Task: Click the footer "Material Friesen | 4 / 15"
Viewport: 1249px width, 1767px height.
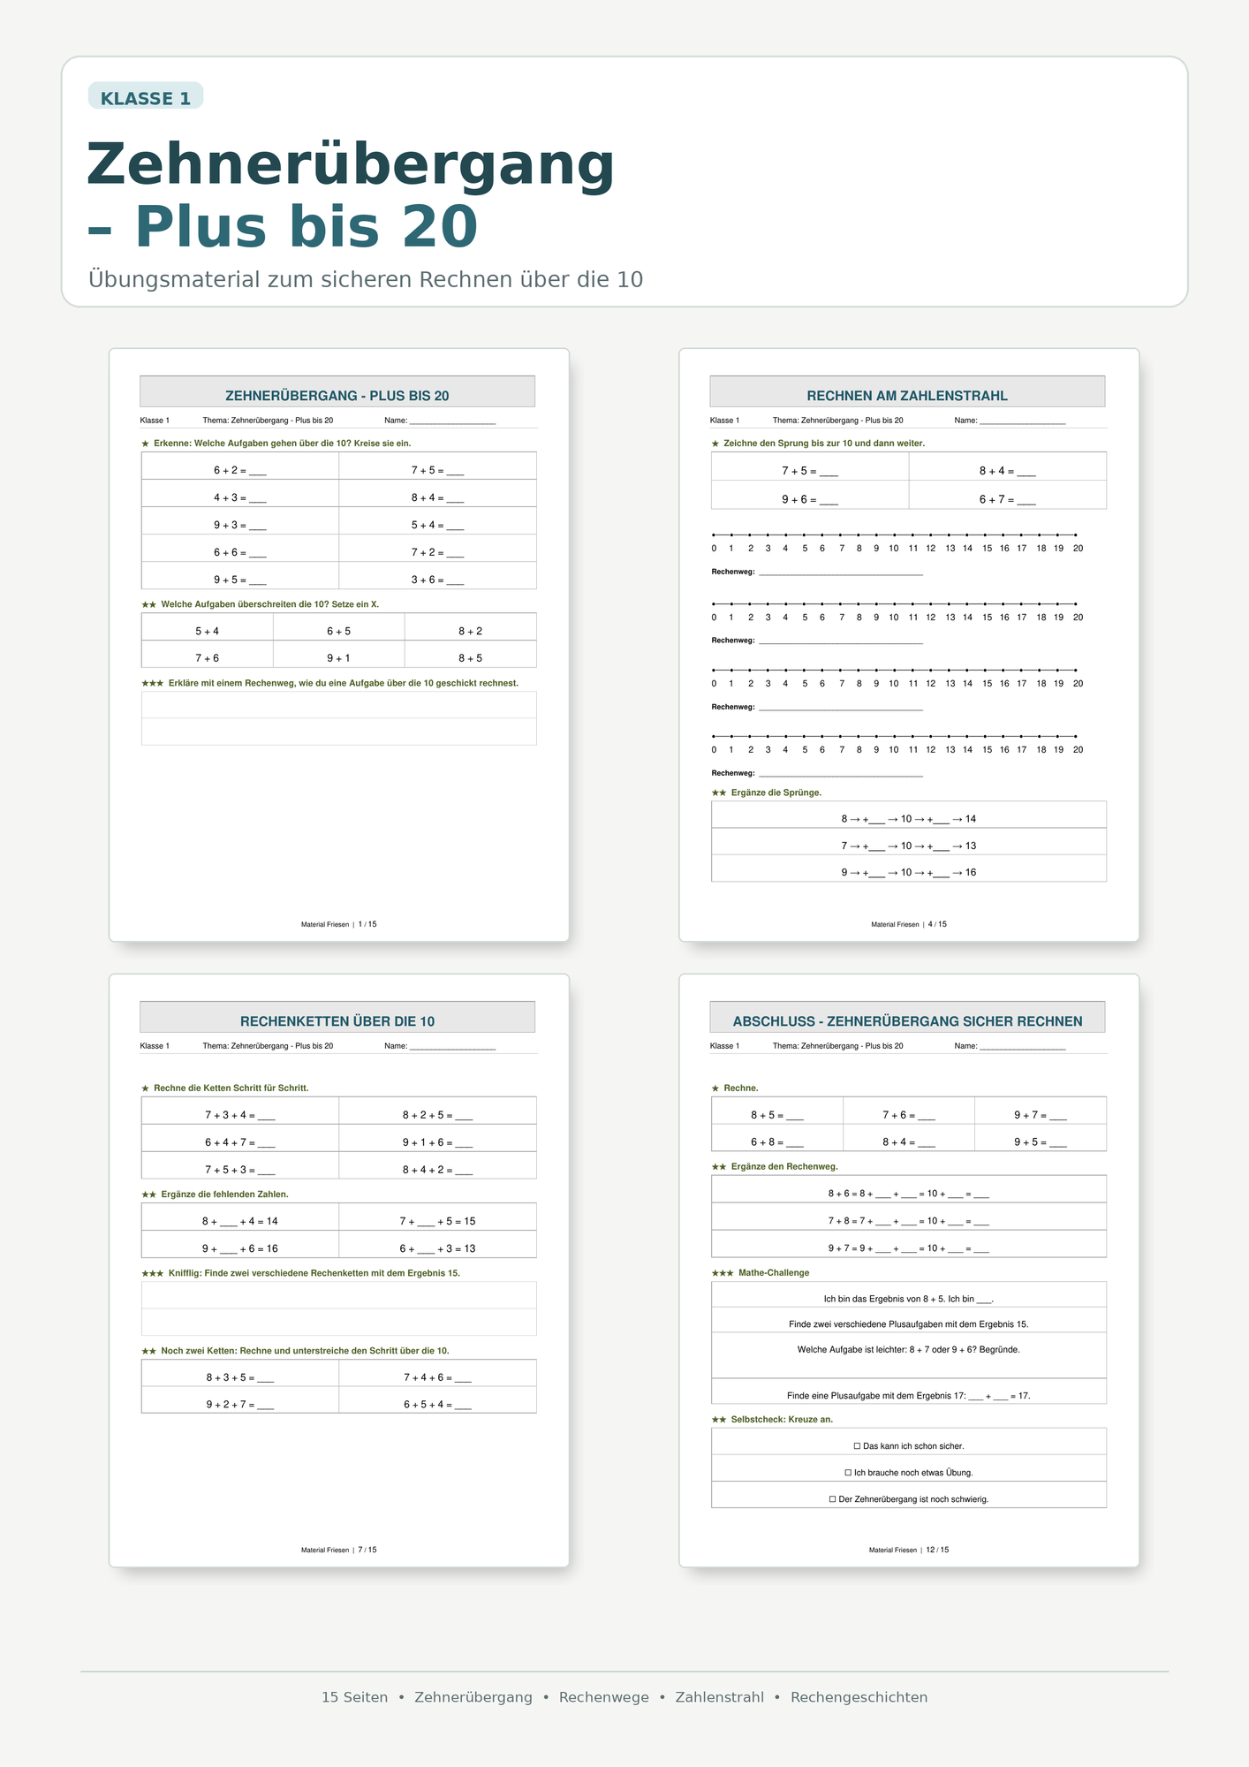Action: click(x=909, y=925)
